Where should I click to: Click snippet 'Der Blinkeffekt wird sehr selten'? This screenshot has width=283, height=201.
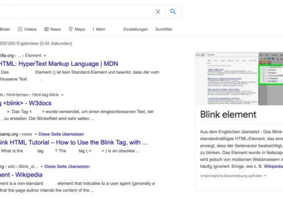pos(59,119)
